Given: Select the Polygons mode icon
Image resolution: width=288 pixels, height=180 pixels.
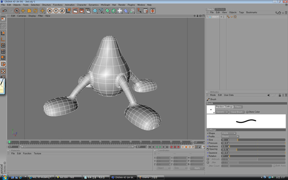Looking at the screenshot, I should point(3,58).
